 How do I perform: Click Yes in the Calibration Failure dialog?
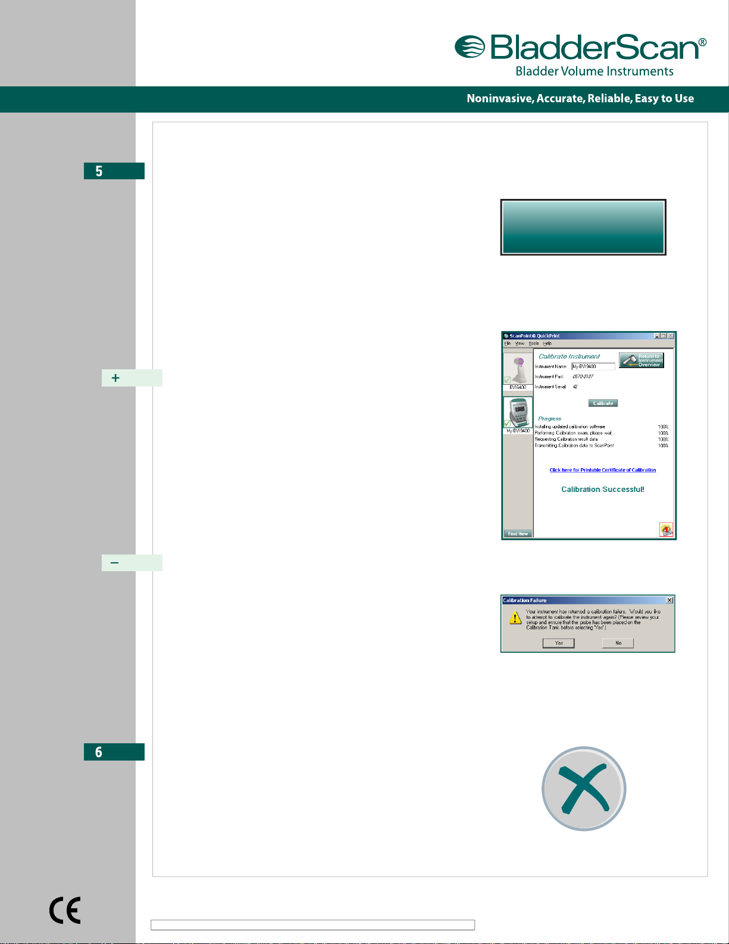pos(559,643)
